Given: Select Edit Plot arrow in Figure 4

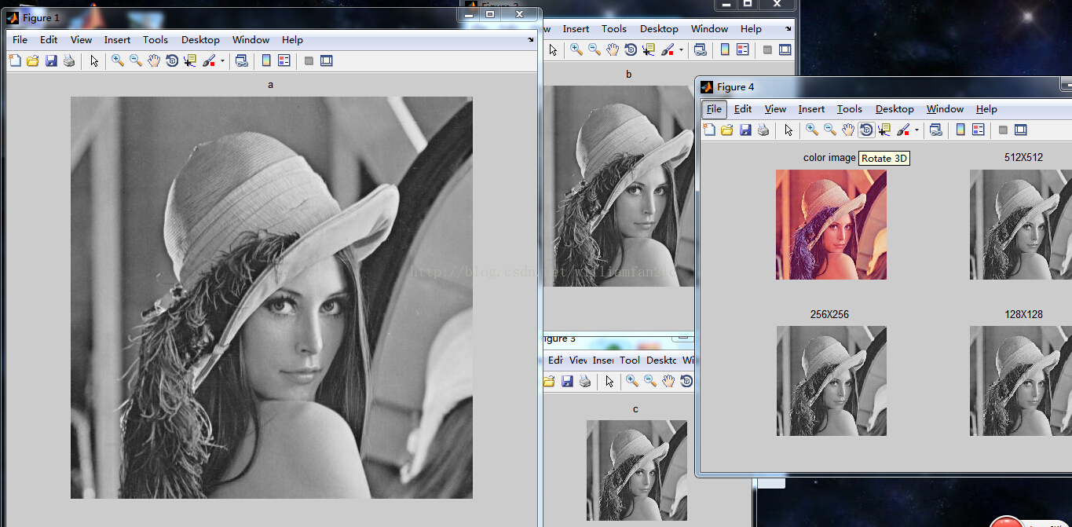Looking at the screenshot, I should tap(788, 130).
